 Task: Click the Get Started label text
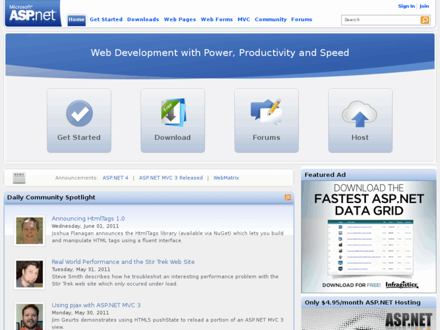point(79,137)
